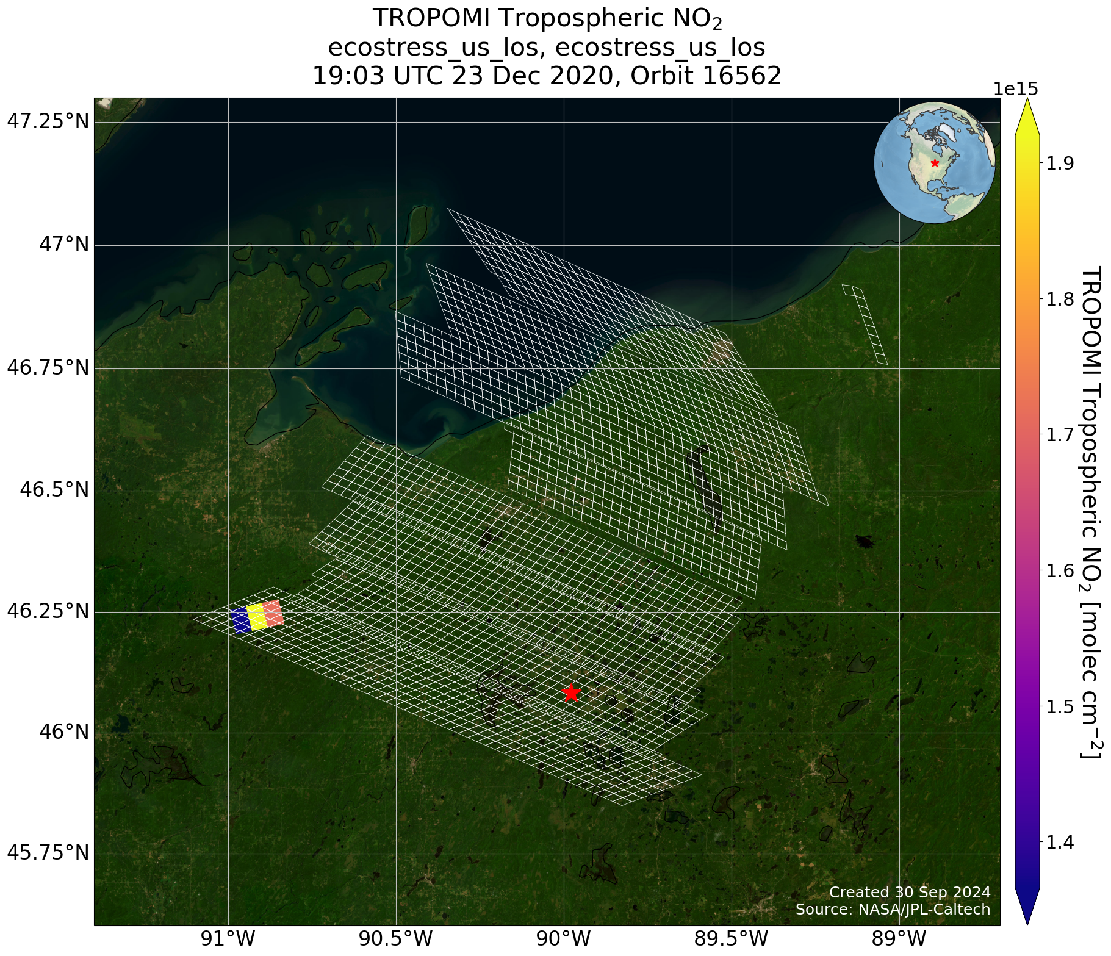The width and height of the screenshot is (1111, 956).
Task: Click the 47.25°N latitude label
Action: pyautogui.click(x=48, y=122)
